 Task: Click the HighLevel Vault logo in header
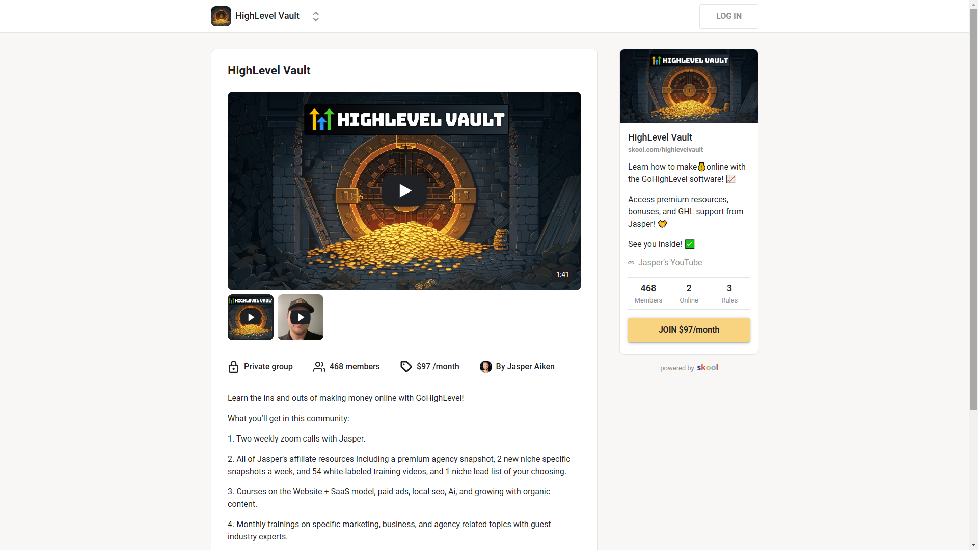tap(221, 16)
